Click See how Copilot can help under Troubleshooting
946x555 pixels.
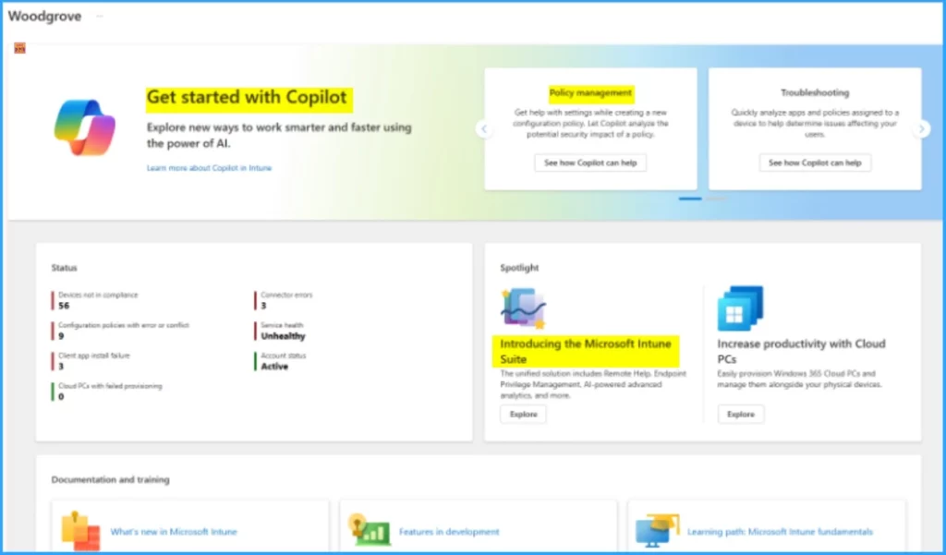click(x=815, y=163)
